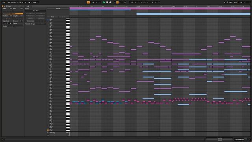Adjust the Velocity Range slider

click(41, 24)
